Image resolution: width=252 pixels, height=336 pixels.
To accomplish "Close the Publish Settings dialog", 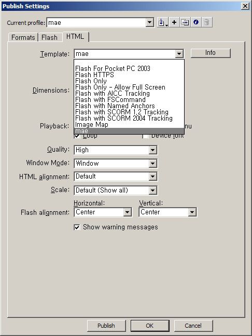I will [x=245, y=6].
